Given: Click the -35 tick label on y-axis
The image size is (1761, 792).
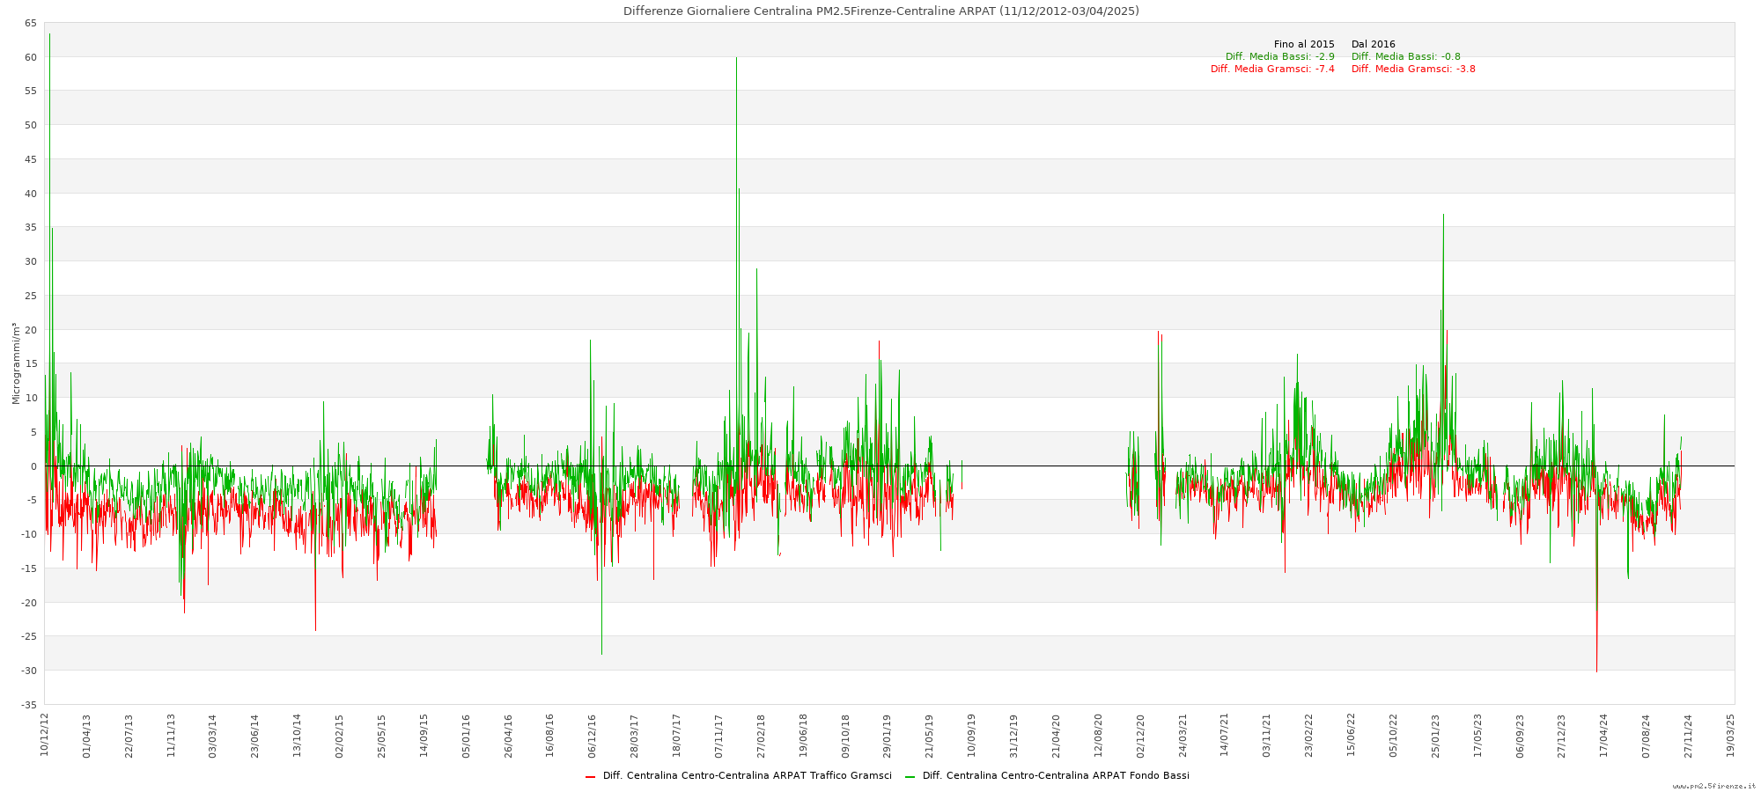Looking at the screenshot, I should [28, 704].
